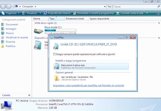
Task: Click the folder icon under Opzioni generali
Action: pos(57,78)
